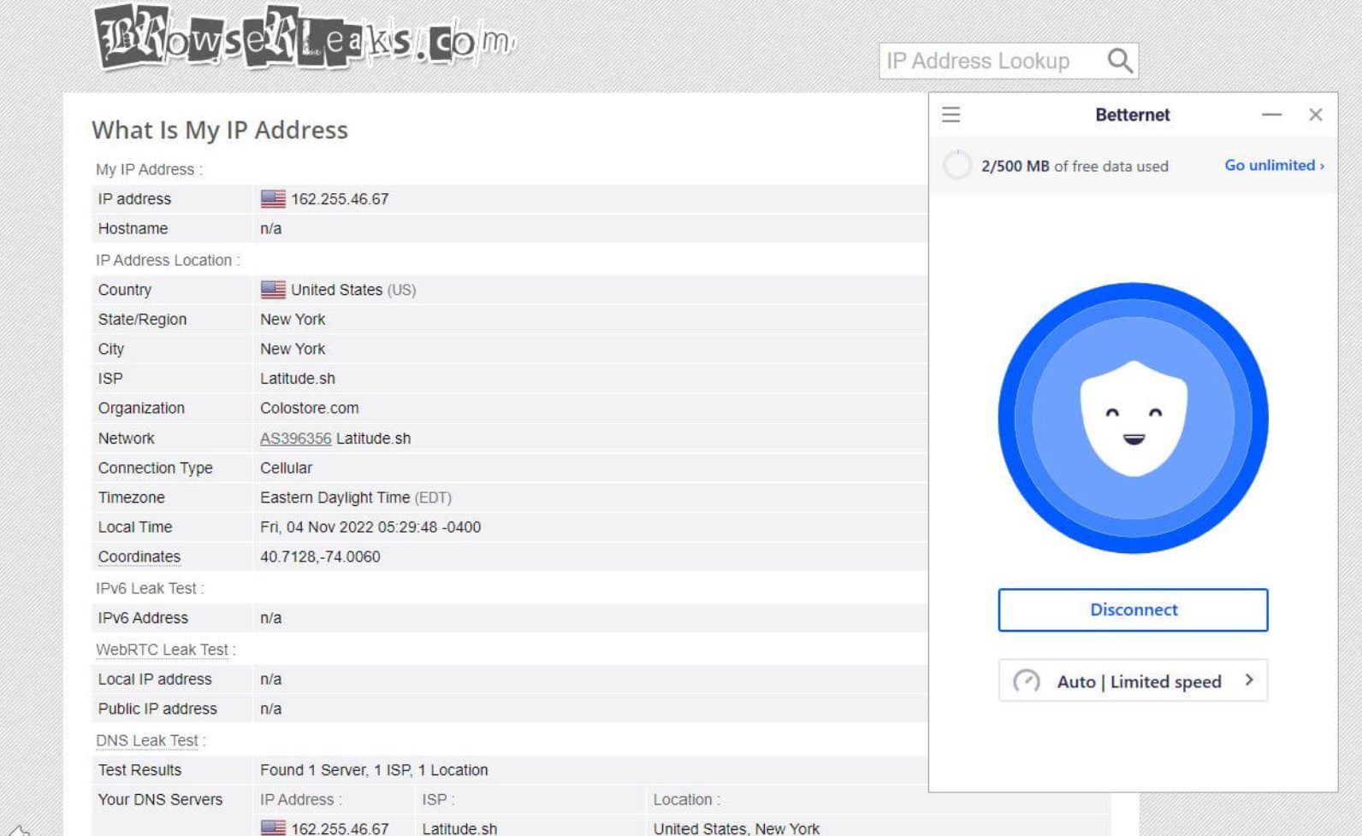Click the Betternet shield mascot circle
Screen dimensions: 1362x836
(1133, 418)
